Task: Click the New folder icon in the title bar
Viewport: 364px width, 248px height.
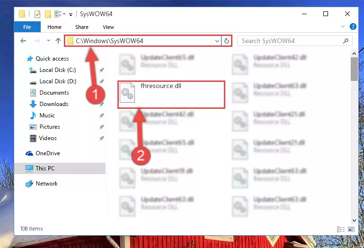Action: click(48, 14)
